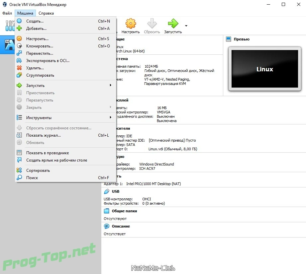The image size is (306, 274).
Task: Open the Файл menu
Action: coord(7,13)
